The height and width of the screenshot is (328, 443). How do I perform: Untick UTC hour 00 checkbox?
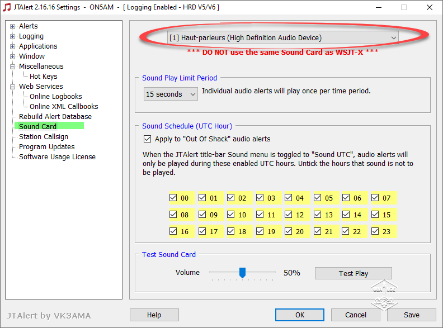[173, 198]
